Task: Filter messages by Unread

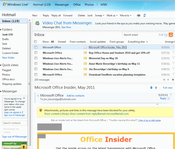Action: tap(62, 42)
